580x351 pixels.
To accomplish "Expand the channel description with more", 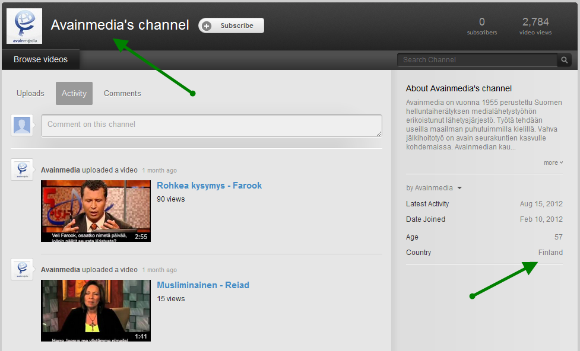I will [x=553, y=162].
